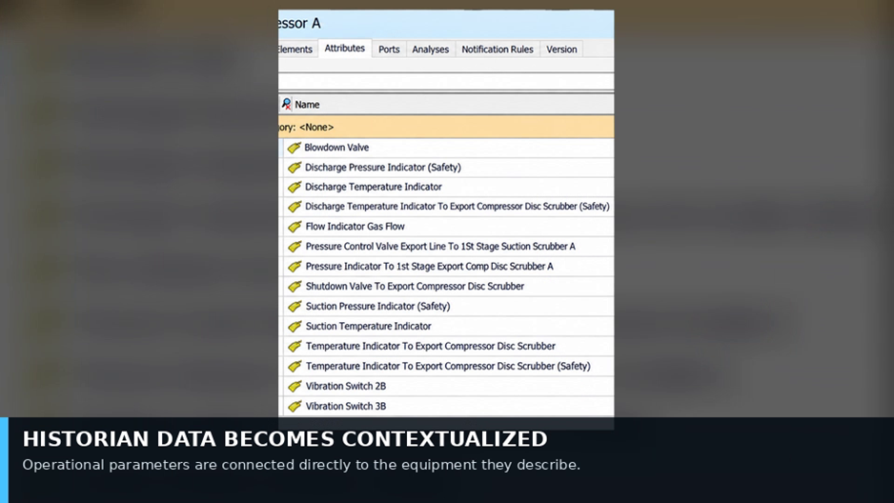Select Temperature Indicator To Export Compressor Disc Scrubber text

point(431,347)
